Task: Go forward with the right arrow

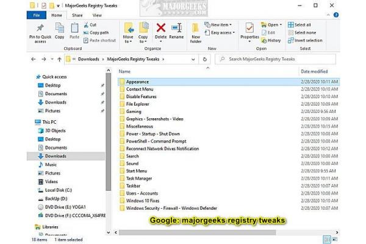Action: [44, 59]
